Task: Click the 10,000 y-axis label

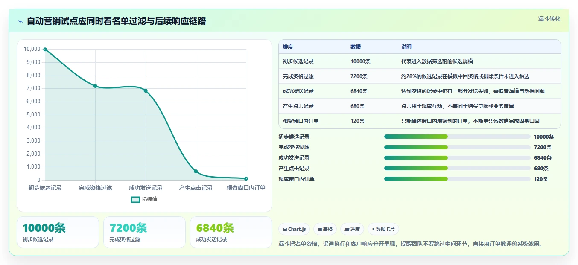Action: (x=32, y=49)
